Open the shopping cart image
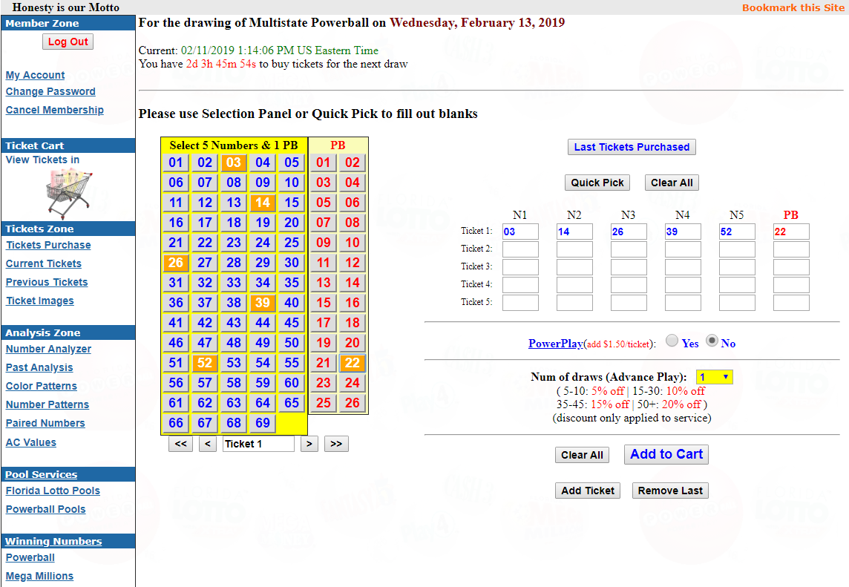The width and height of the screenshot is (849, 587). tap(69, 193)
